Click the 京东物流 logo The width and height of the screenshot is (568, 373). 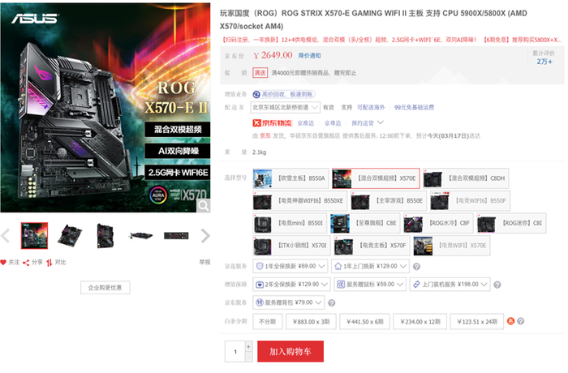pyautogui.click(x=272, y=123)
